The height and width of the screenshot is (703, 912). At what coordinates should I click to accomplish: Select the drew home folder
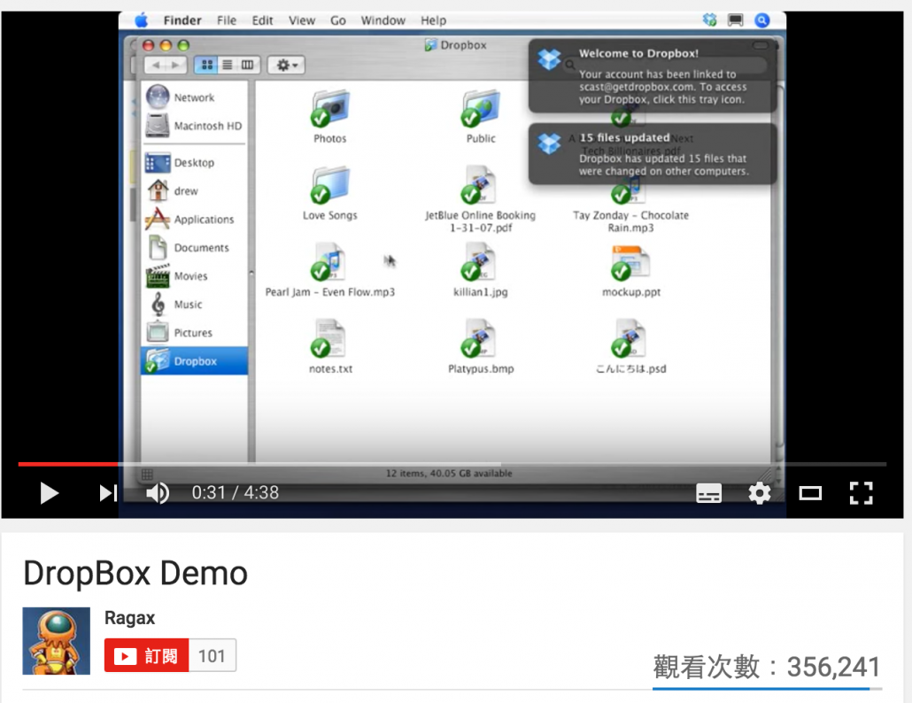point(194,190)
